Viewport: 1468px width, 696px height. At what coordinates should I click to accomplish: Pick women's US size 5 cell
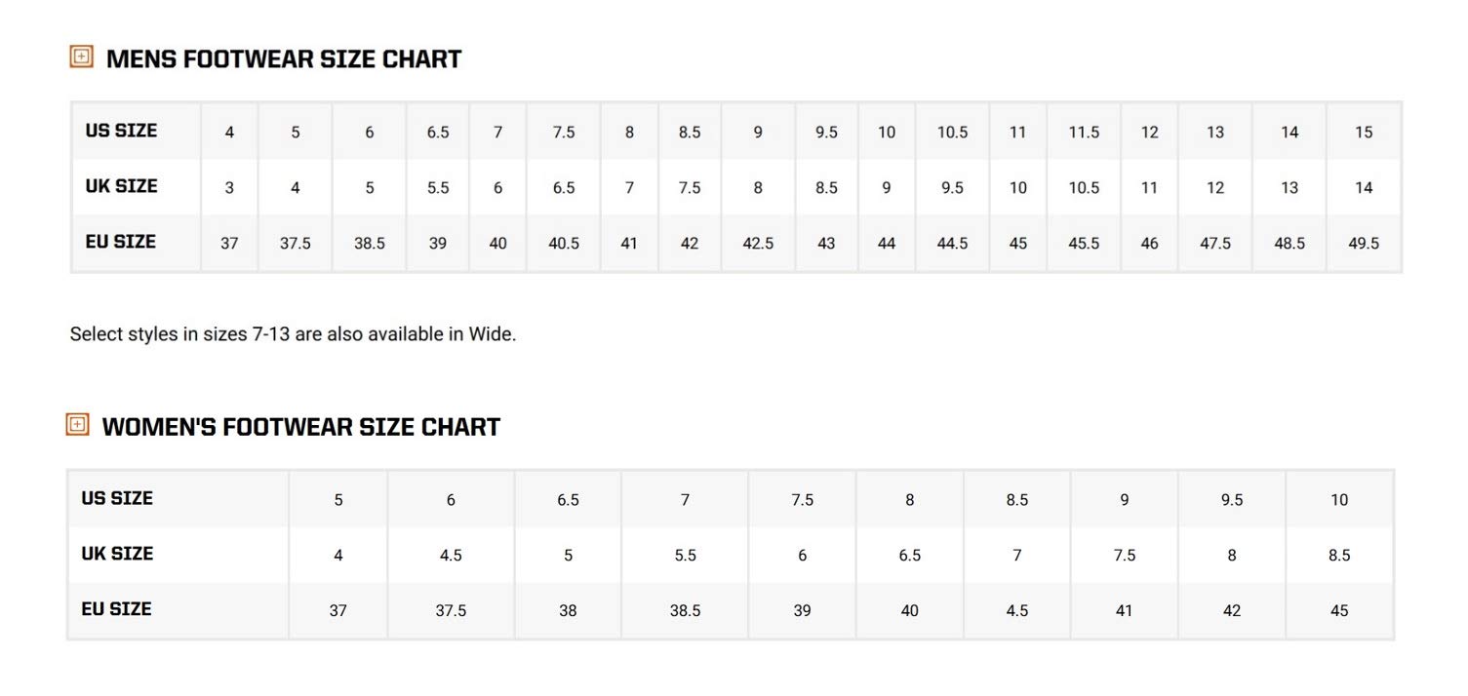point(338,500)
